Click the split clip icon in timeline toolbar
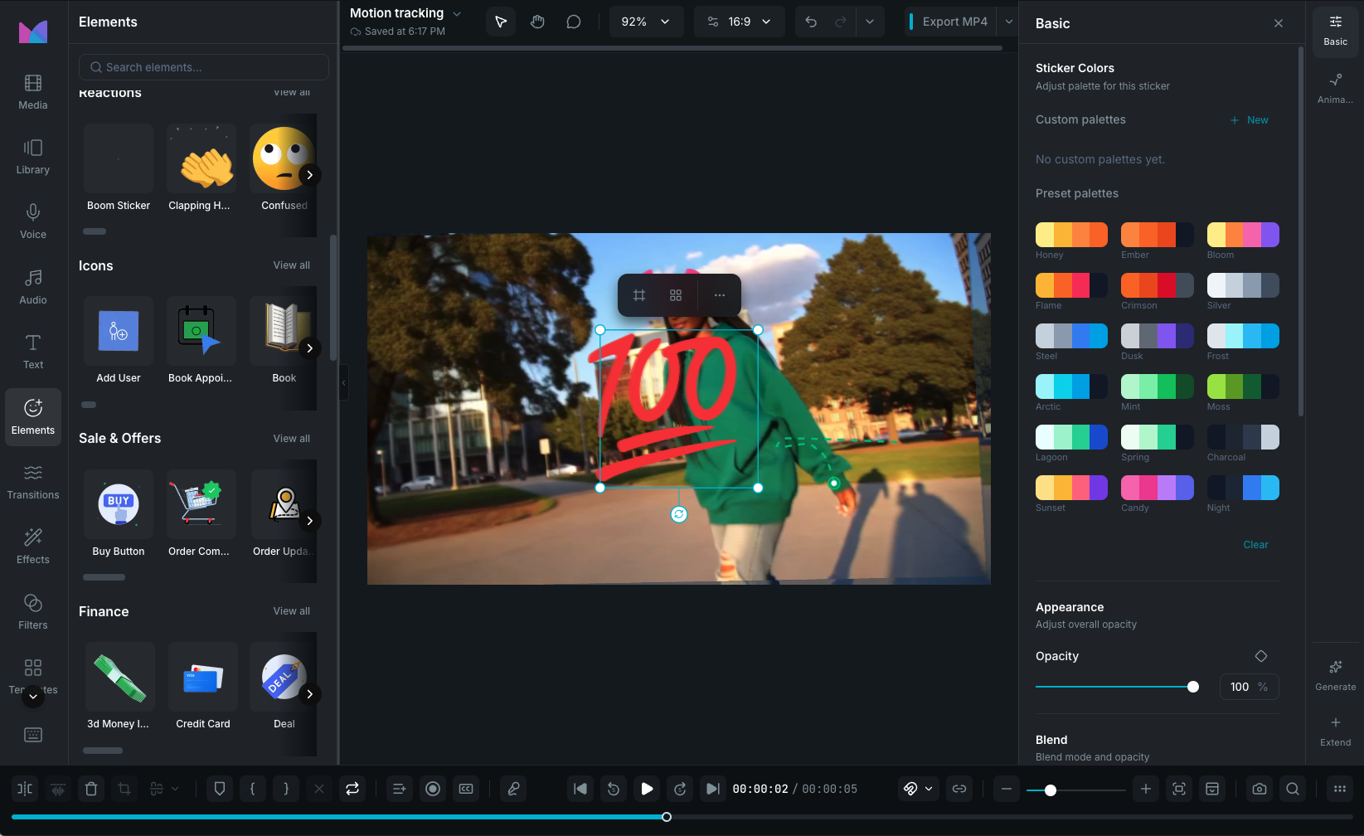This screenshot has width=1364, height=836. (25, 789)
